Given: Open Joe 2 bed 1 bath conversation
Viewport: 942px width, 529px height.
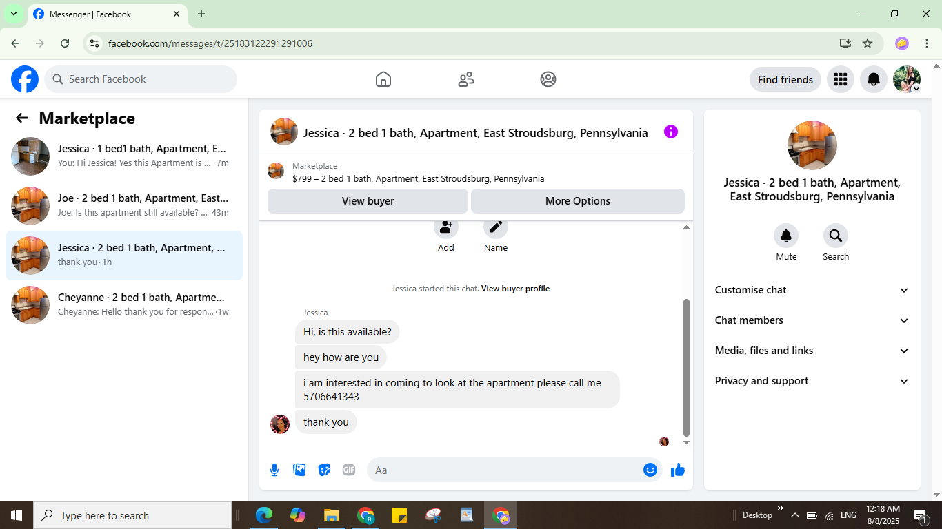Looking at the screenshot, I should pyautogui.click(x=124, y=206).
